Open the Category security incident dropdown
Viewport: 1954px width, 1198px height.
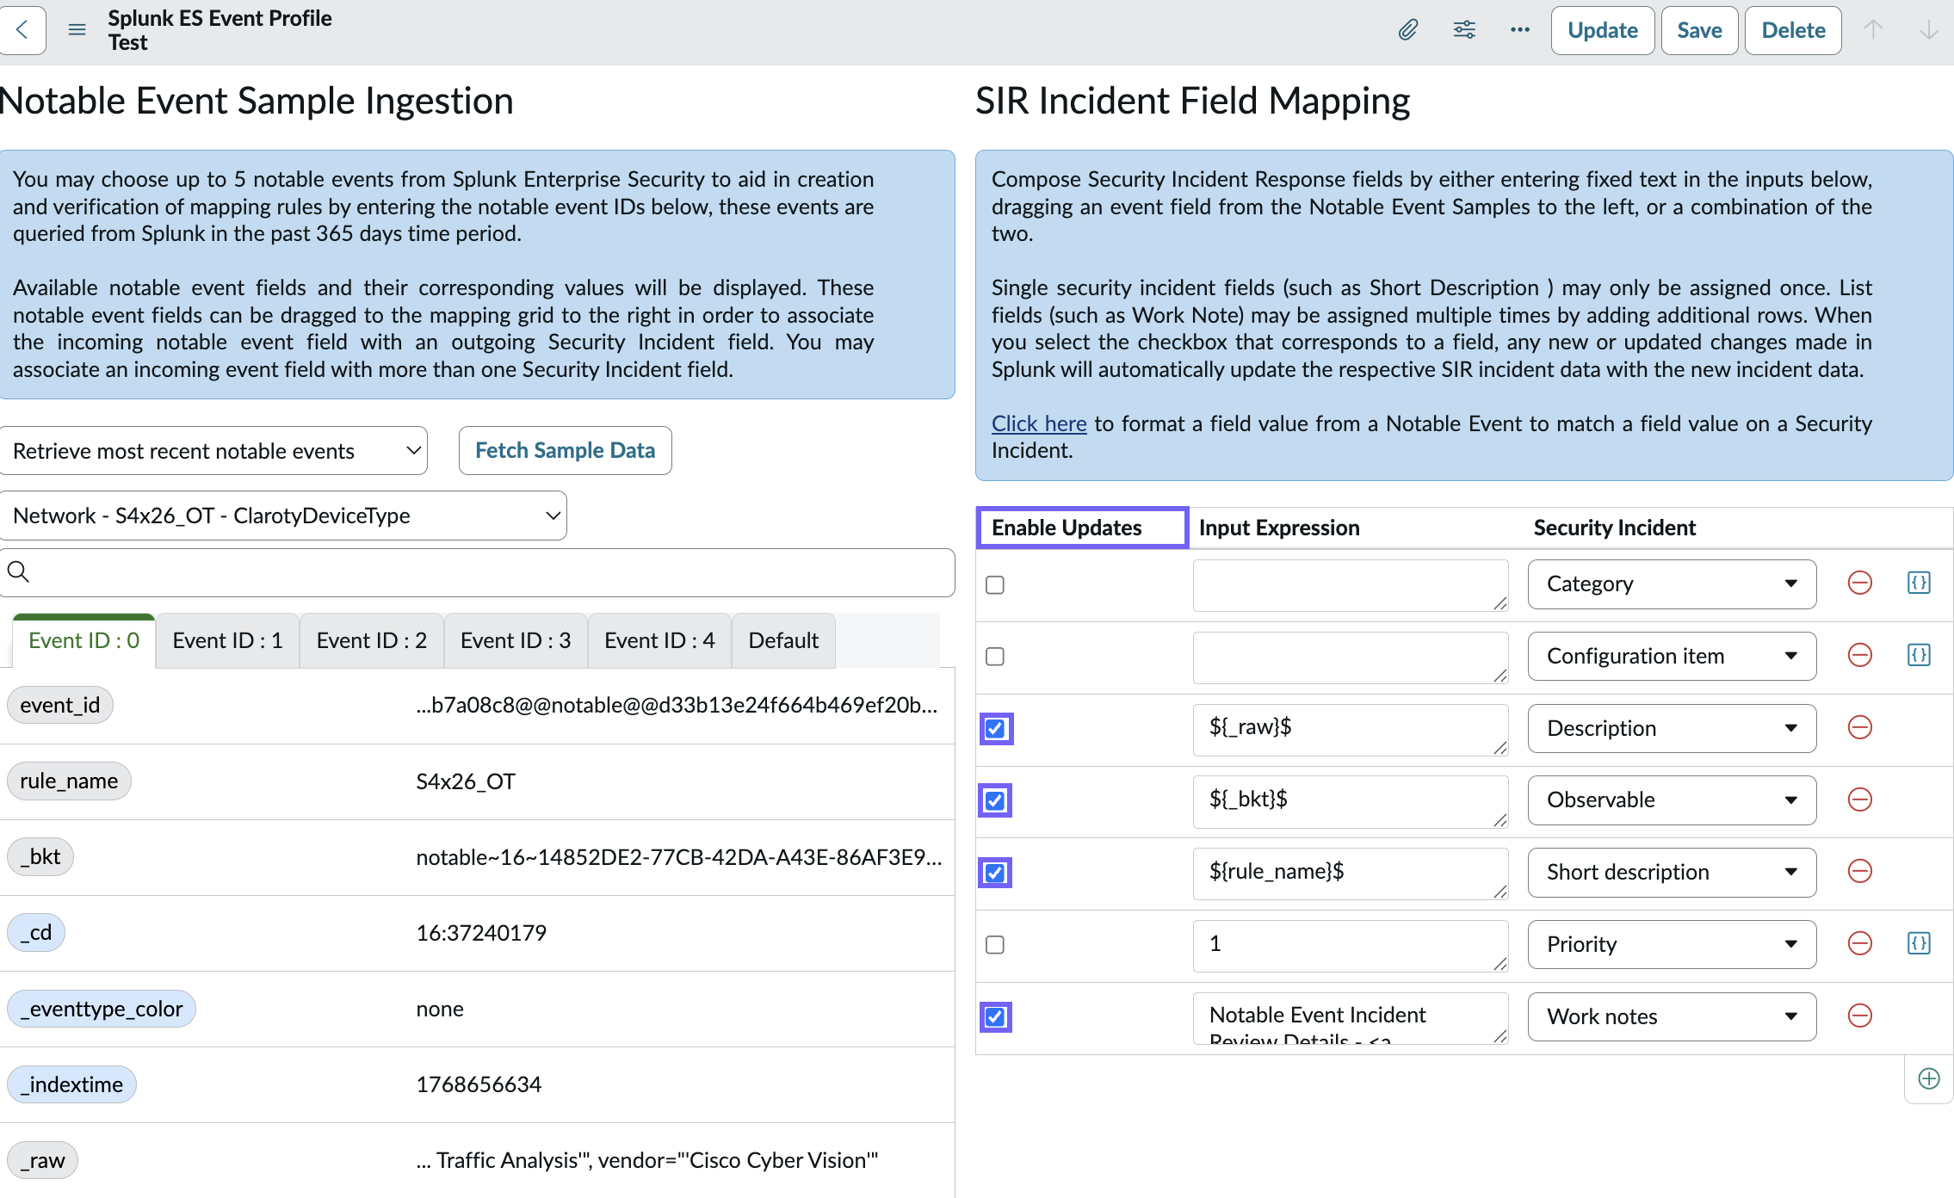coord(1672,584)
